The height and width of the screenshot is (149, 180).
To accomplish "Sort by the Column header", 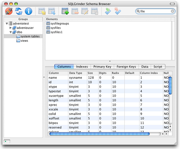I will pyautogui.click(x=58, y=73).
